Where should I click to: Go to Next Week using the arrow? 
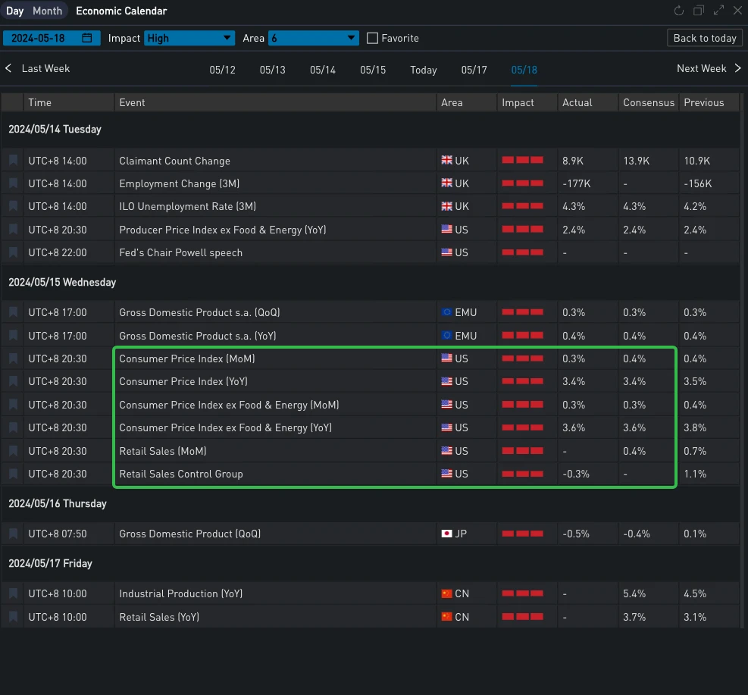tap(737, 69)
